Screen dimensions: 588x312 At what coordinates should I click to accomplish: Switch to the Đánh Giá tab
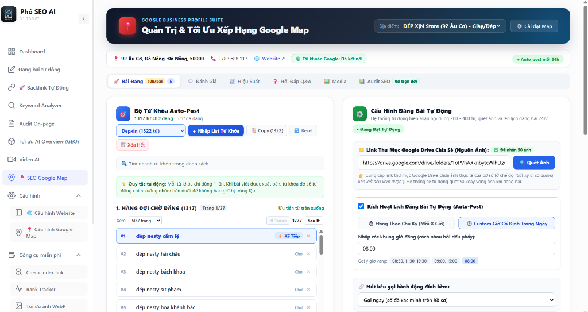click(203, 81)
